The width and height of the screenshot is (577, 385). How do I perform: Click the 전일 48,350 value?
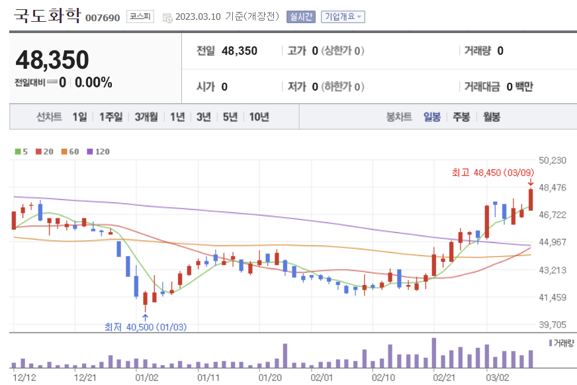click(x=240, y=51)
